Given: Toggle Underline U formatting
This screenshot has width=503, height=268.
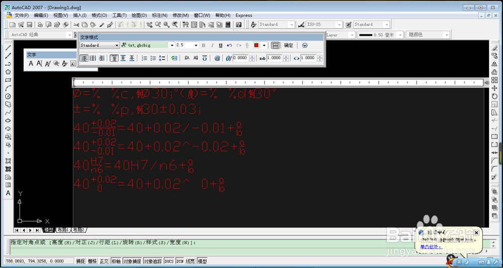Looking at the screenshot, I should click(x=221, y=46).
